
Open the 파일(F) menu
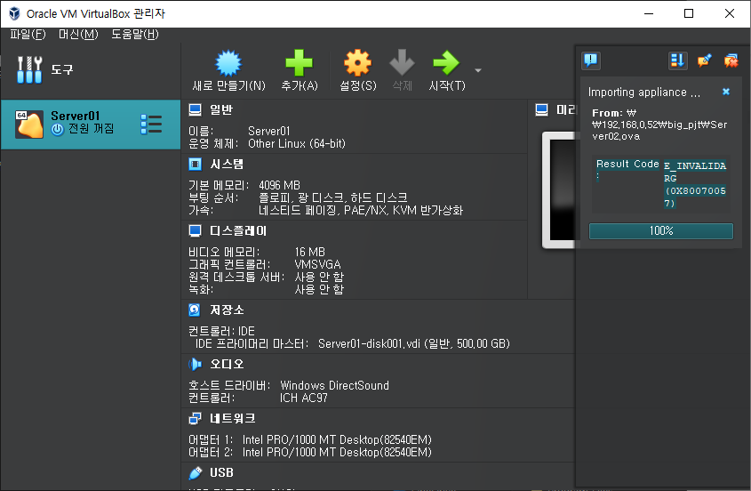(x=28, y=34)
